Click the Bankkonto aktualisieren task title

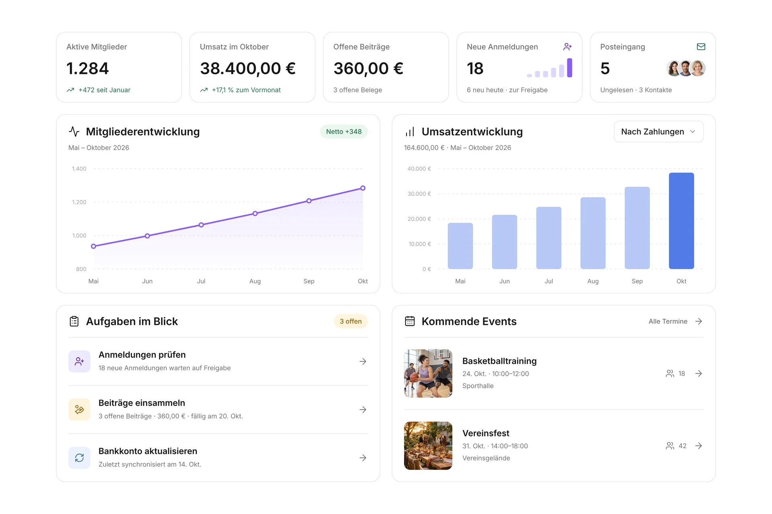coord(148,451)
